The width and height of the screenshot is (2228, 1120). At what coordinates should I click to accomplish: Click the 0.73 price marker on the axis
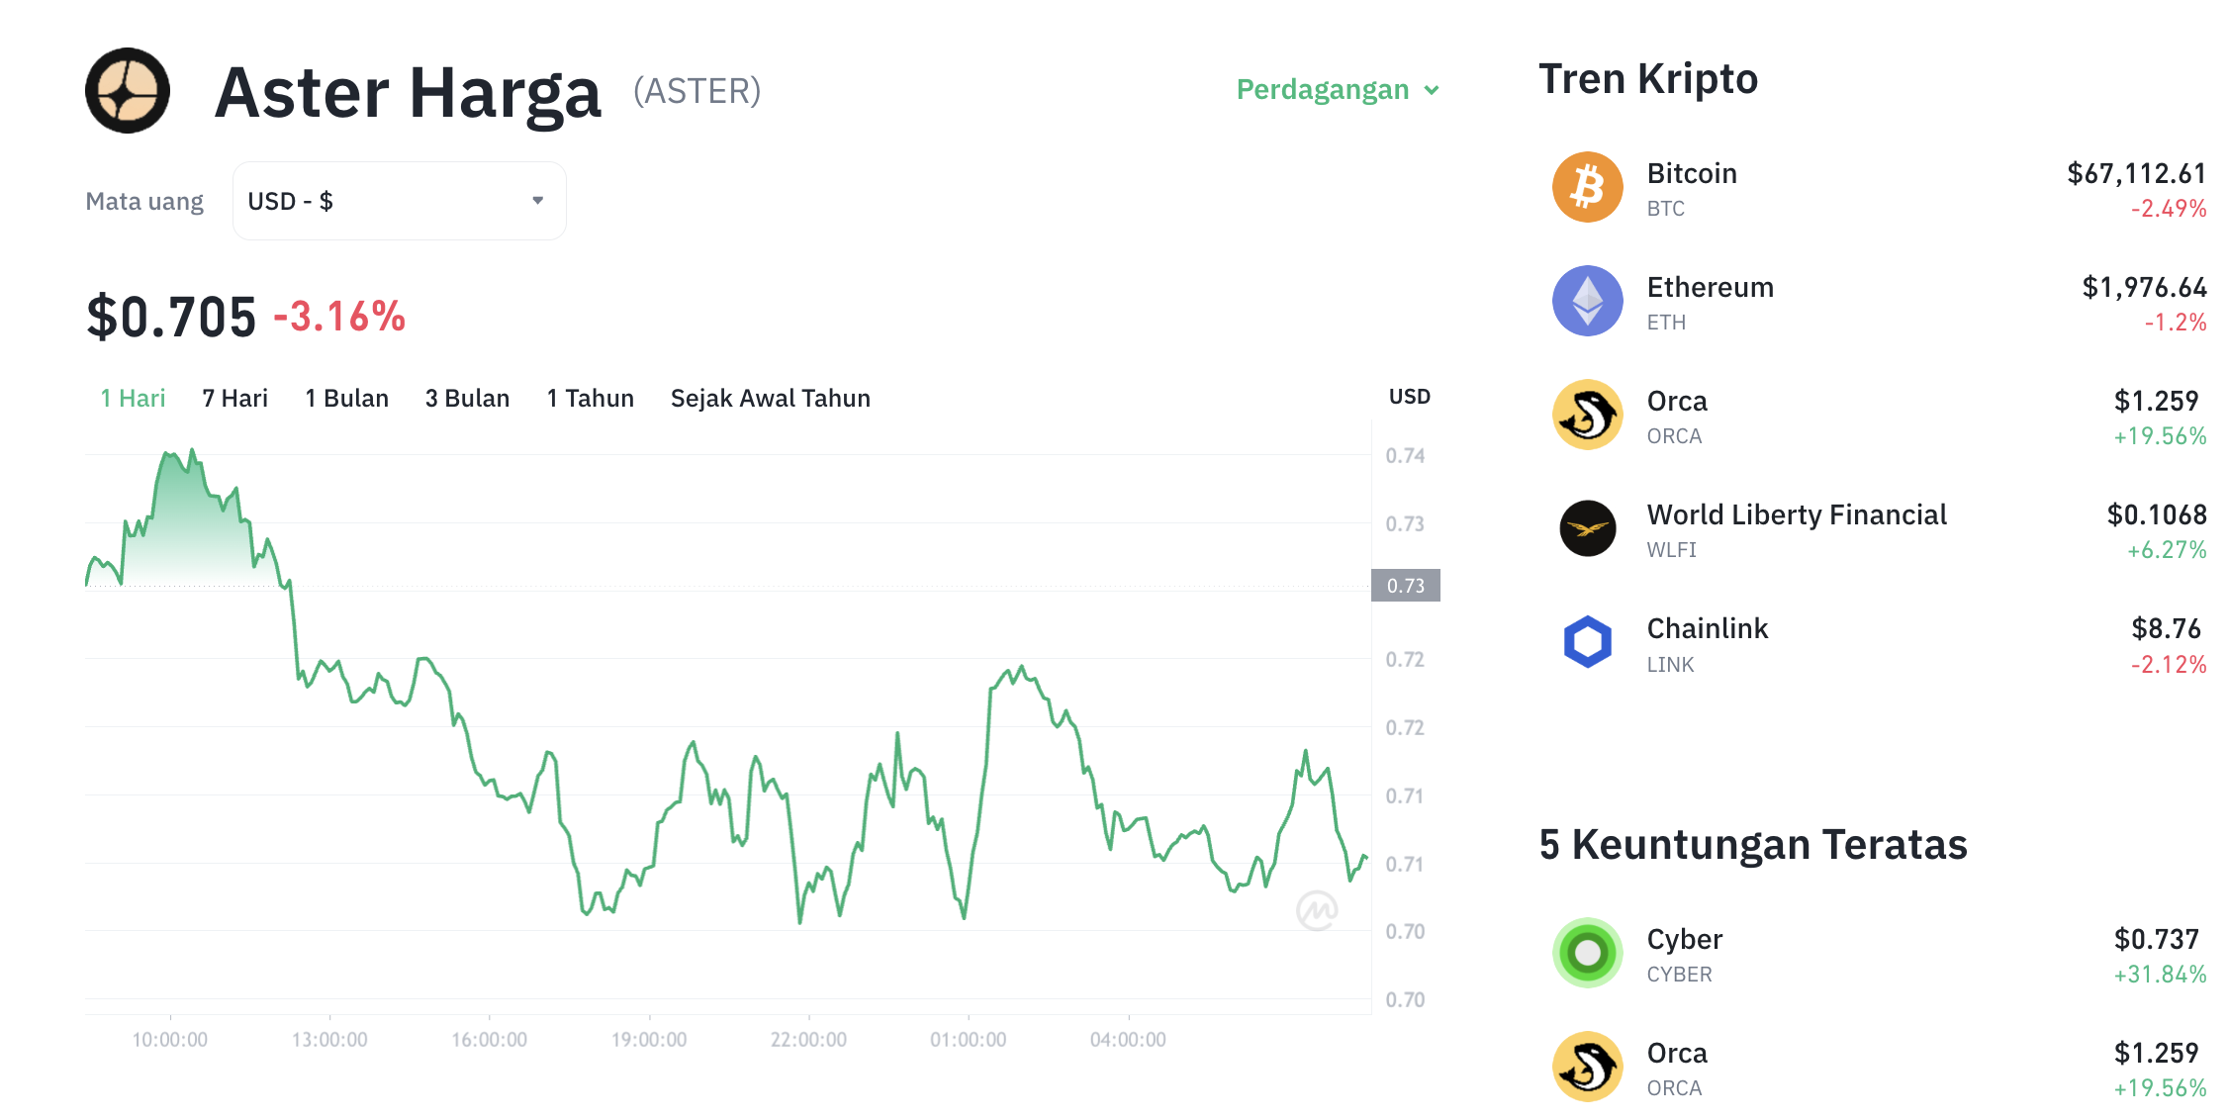click(1407, 585)
